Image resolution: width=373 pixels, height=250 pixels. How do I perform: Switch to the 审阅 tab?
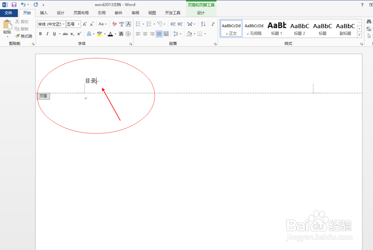(135, 13)
